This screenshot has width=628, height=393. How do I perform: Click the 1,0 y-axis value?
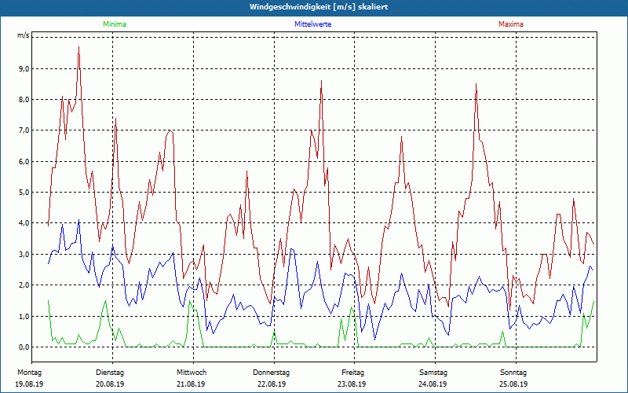click(x=24, y=317)
